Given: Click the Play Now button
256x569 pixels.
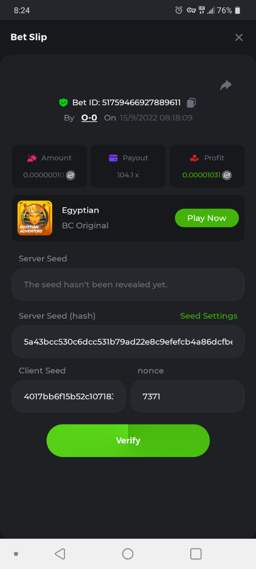Looking at the screenshot, I should [x=207, y=218].
